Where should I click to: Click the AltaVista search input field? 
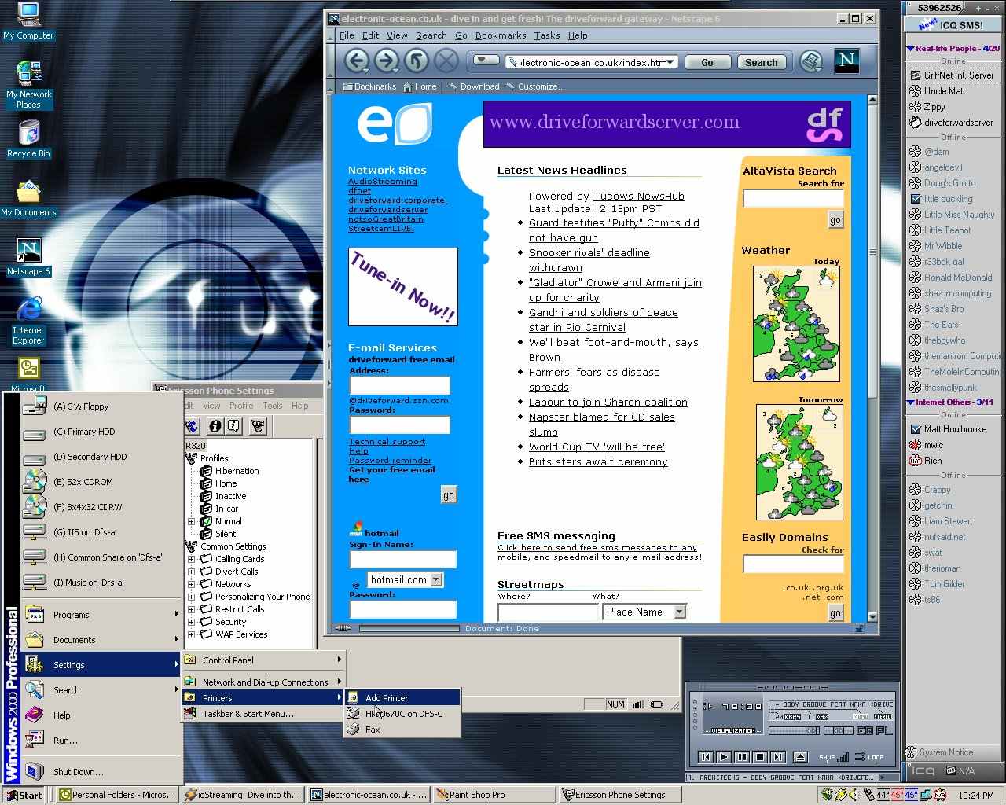[793, 200]
